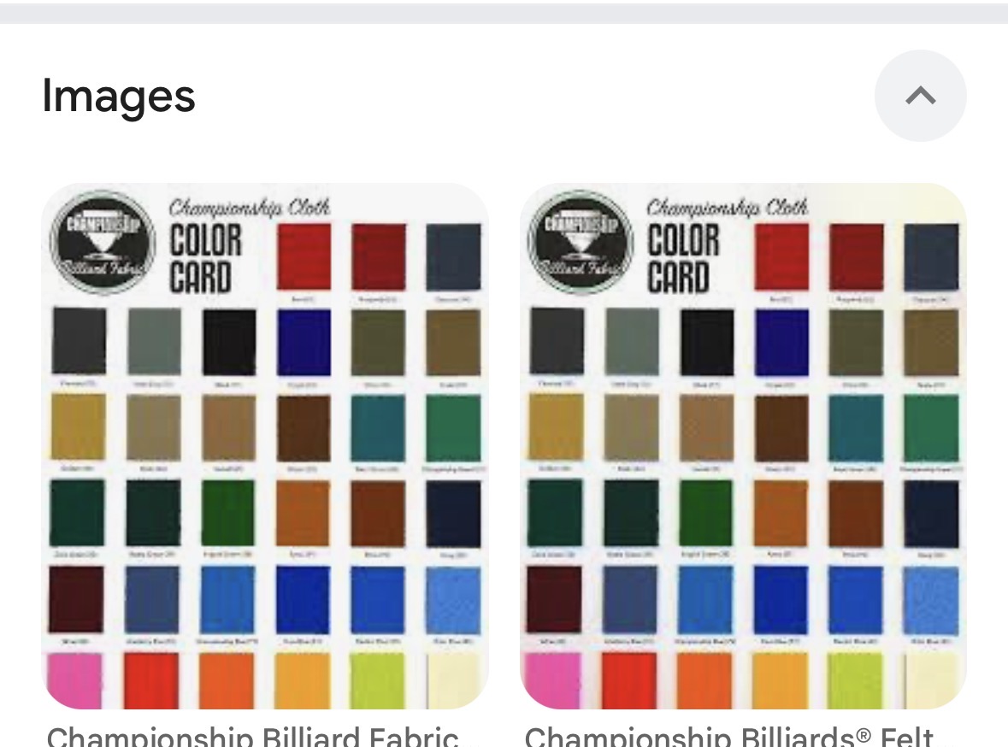This screenshot has height=747, width=1008.
Task: Click the gold swatch on the right card's third row
Action: (556, 428)
